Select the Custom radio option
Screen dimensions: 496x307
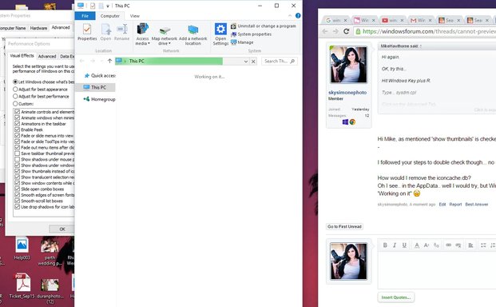15,103
